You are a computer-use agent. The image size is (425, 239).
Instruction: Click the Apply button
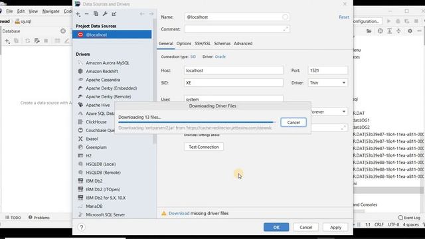(x=335, y=227)
